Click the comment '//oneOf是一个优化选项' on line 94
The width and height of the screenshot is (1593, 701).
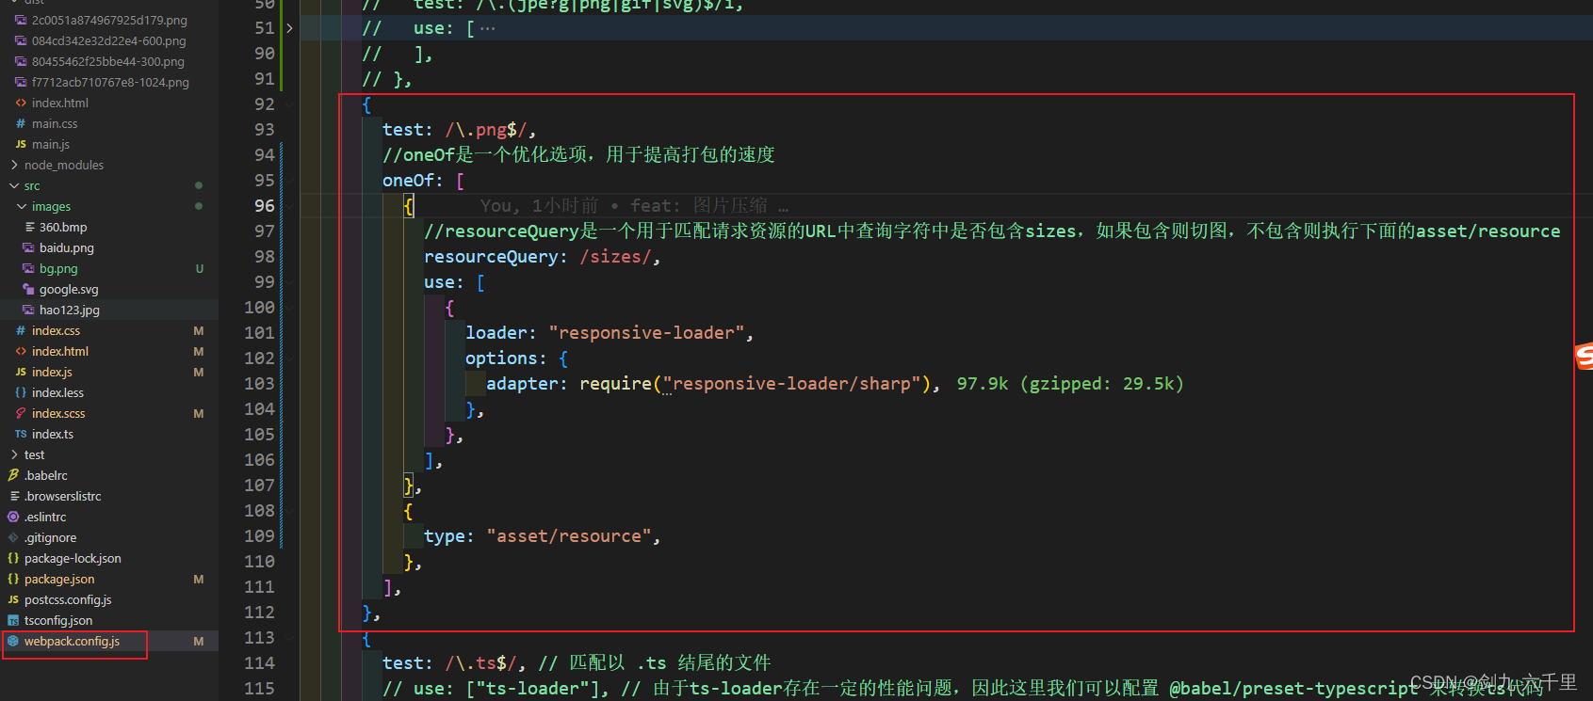pos(485,154)
